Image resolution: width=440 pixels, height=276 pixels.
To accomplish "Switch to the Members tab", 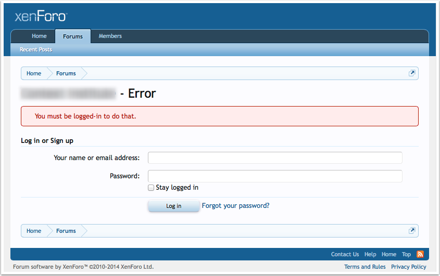I will (x=110, y=36).
